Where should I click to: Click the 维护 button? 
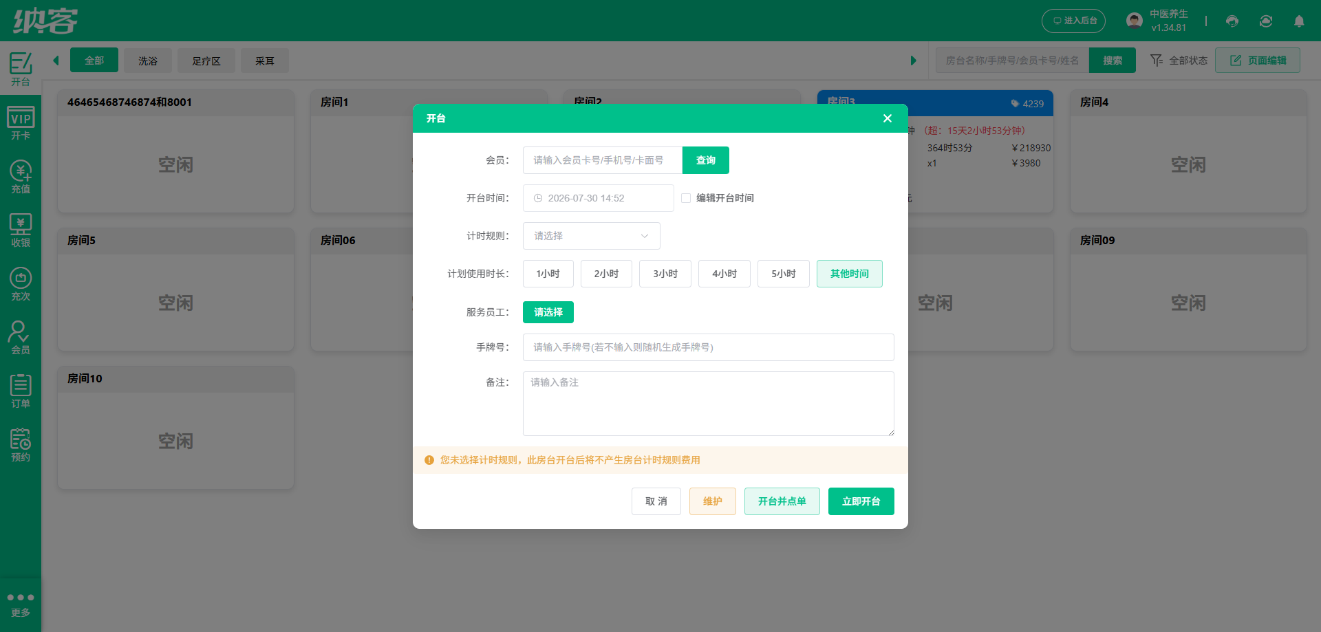(713, 501)
